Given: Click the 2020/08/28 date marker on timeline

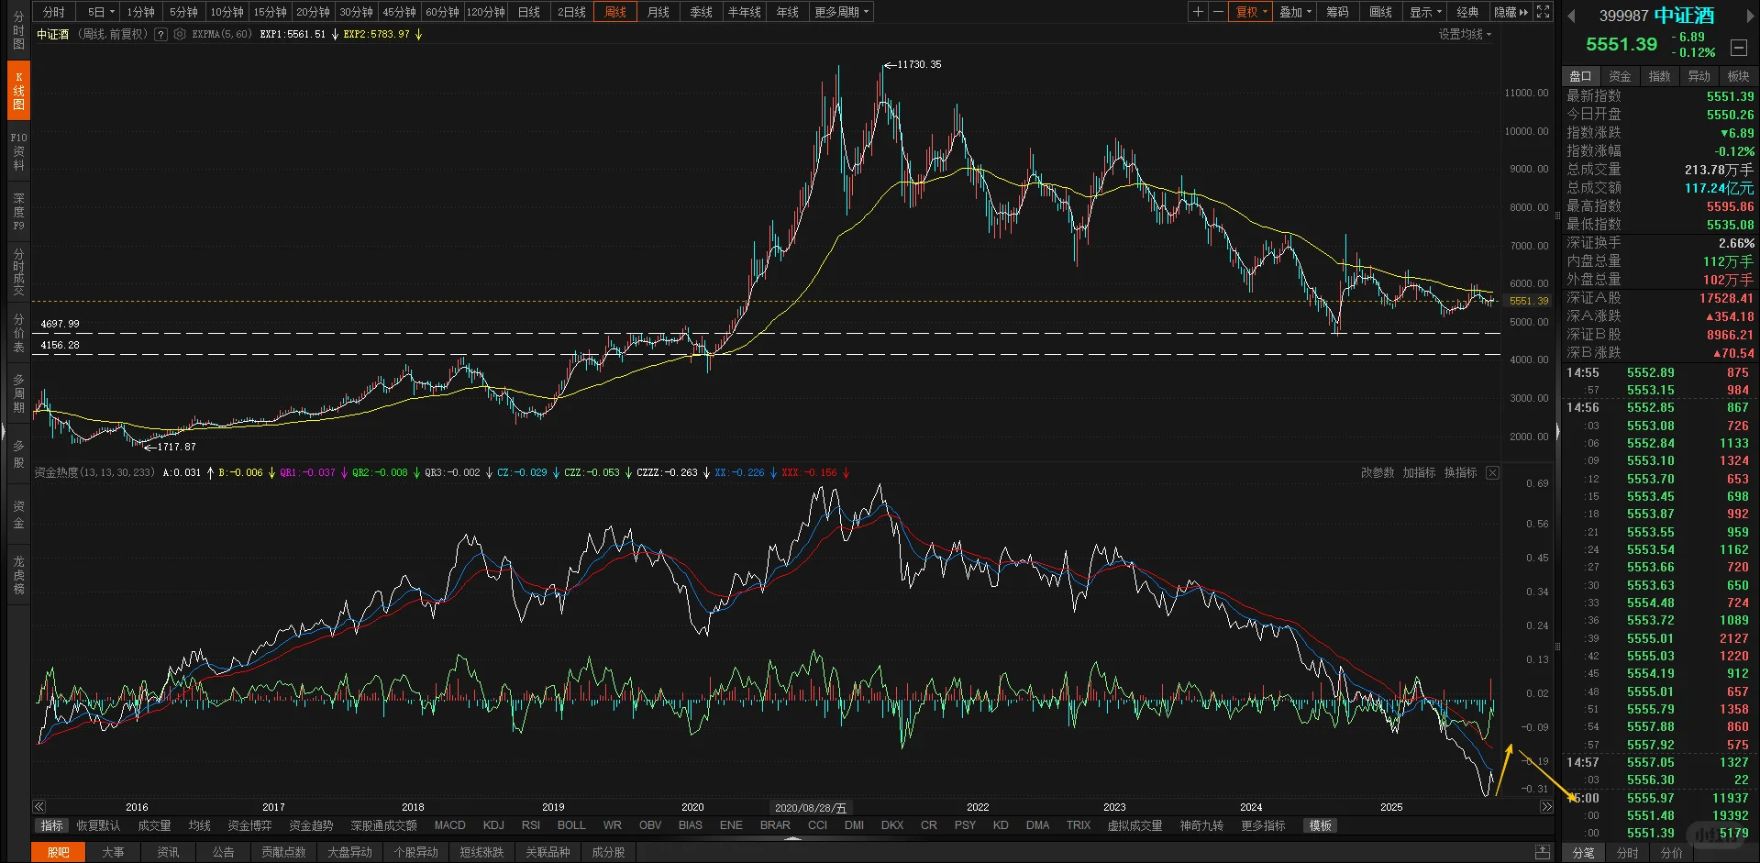Looking at the screenshot, I should tap(811, 808).
